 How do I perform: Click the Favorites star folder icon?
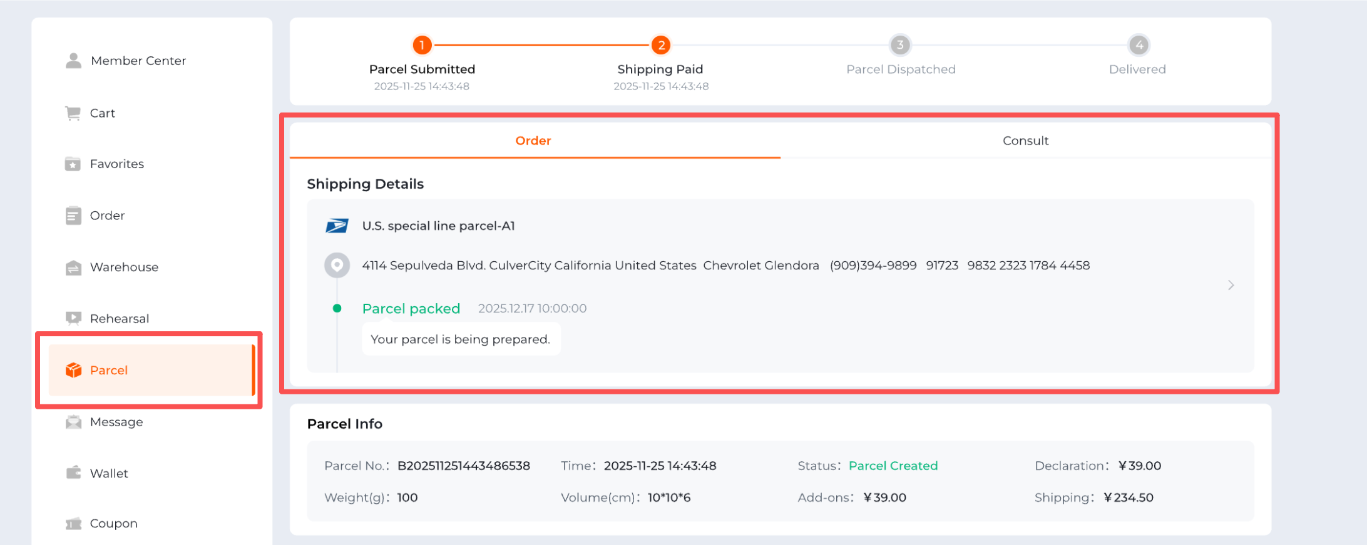click(73, 164)
